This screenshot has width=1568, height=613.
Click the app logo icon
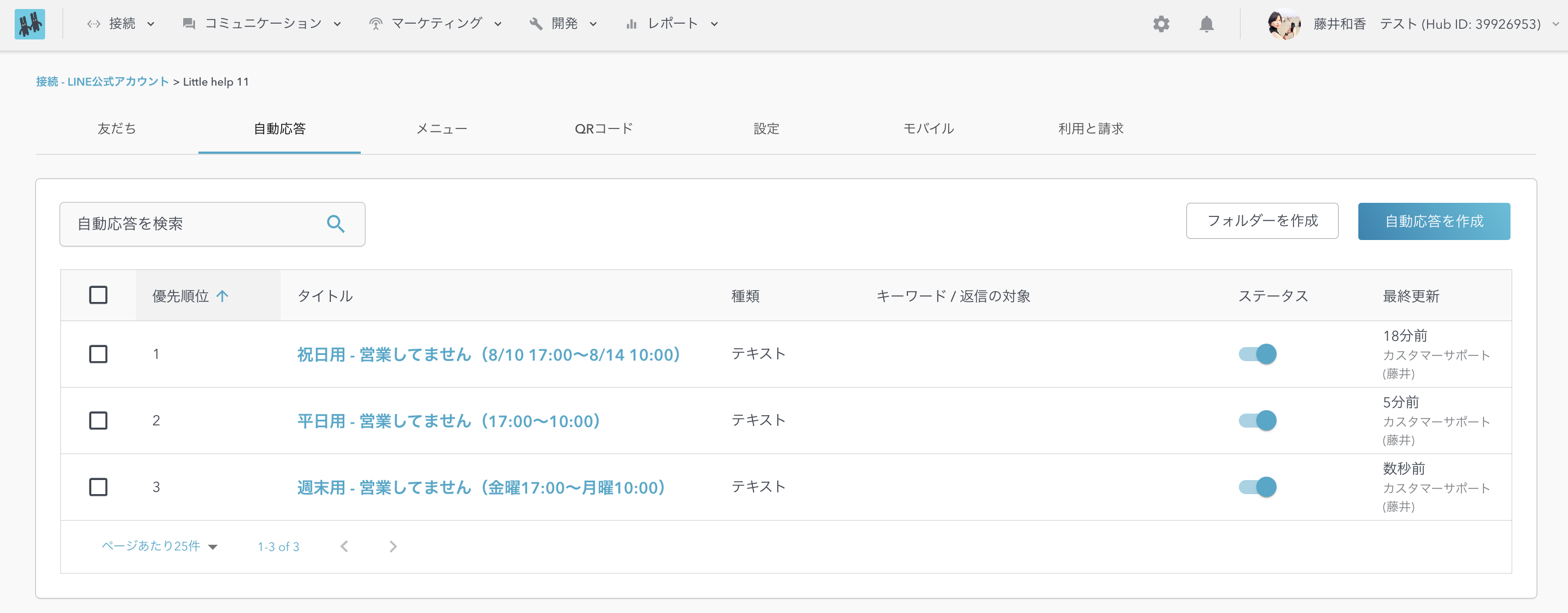pos(30,24)
